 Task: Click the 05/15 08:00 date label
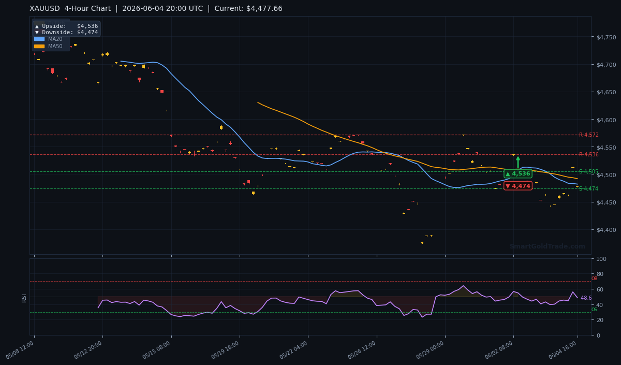tap(158, 350)
